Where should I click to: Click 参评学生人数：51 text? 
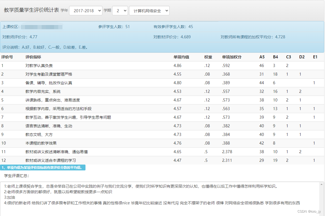point(114,27)
